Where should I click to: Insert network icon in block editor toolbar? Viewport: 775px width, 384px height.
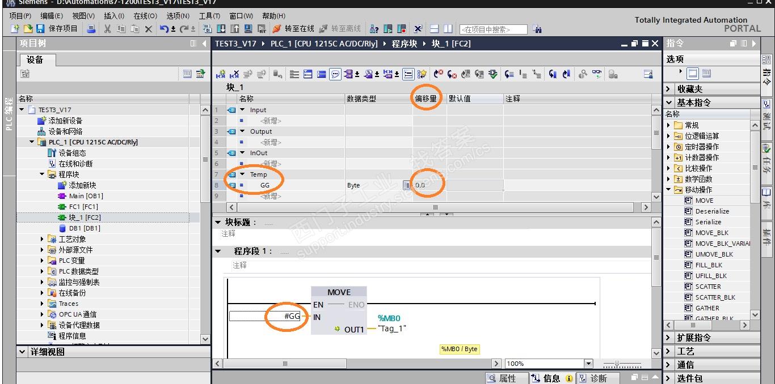click(221, 74)
